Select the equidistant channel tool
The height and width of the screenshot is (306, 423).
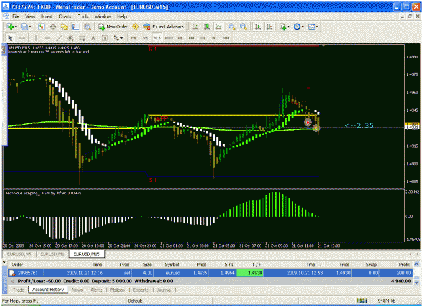[x=70, y=38]
